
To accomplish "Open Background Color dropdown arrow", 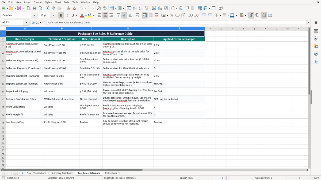I will coord(94,15).
